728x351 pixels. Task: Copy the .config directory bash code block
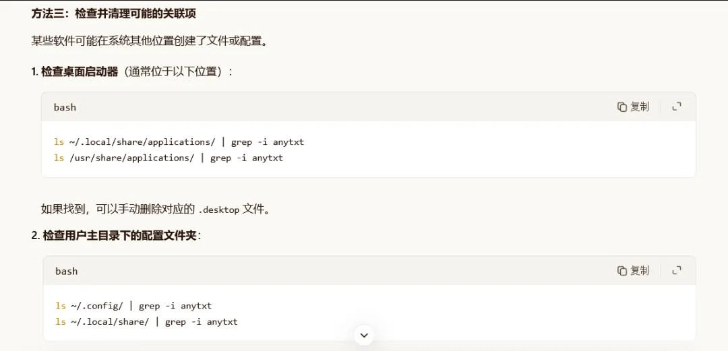(633, 270)
